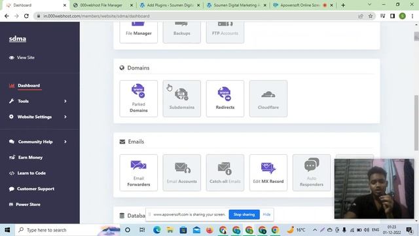Open the Parked Domains card

click(x=138, y=98)
